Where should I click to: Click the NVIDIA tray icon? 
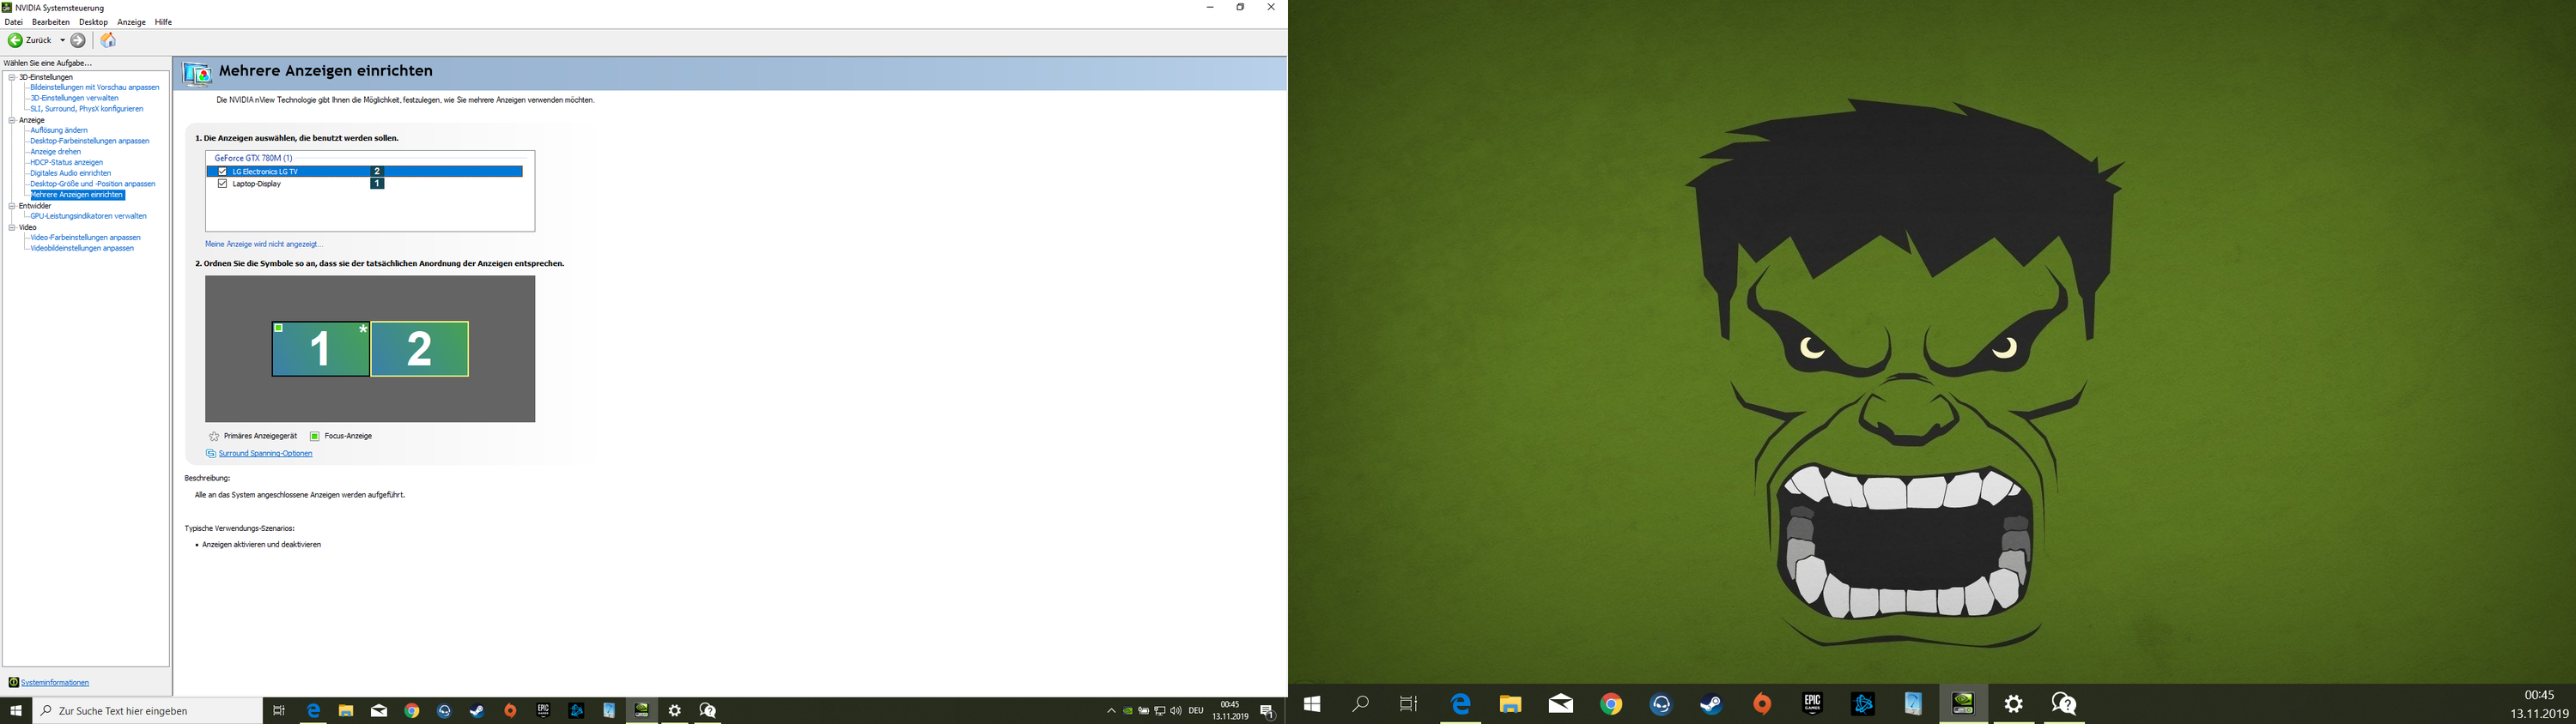(1128, 711)
